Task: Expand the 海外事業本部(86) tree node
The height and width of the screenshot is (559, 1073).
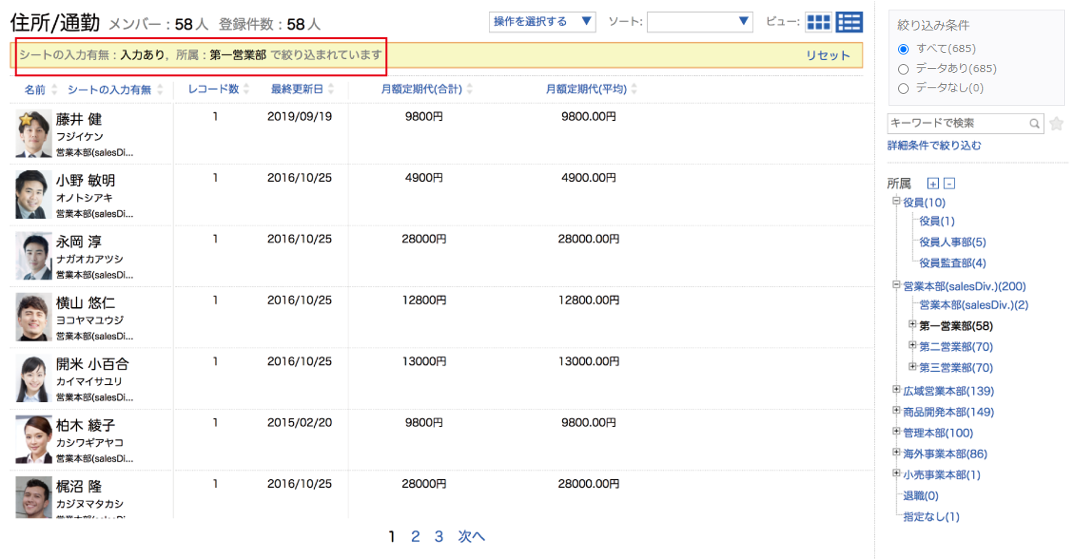Action: [x=896, y=452]
